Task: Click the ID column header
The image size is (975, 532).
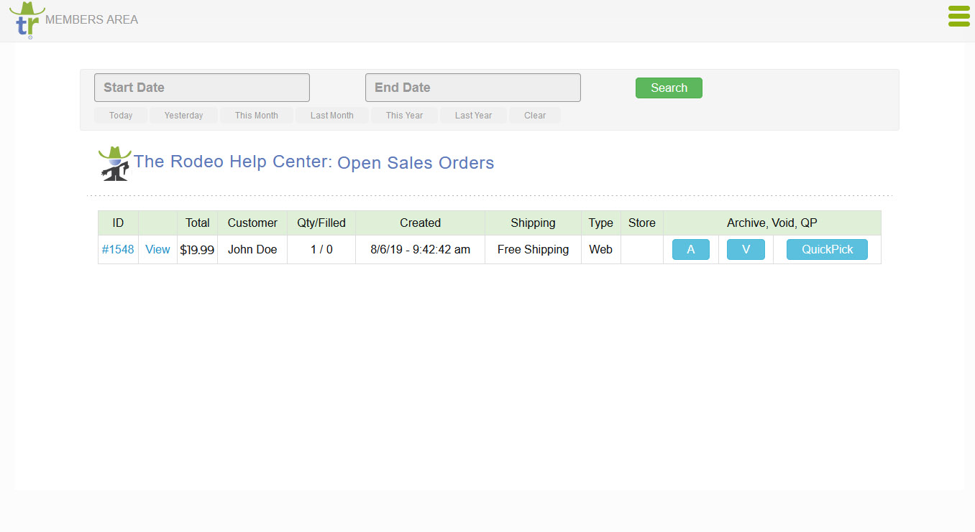Action: point(118,223)
